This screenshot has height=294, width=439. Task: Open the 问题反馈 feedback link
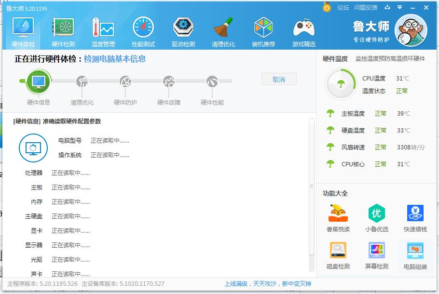click(x=365, y=8)
